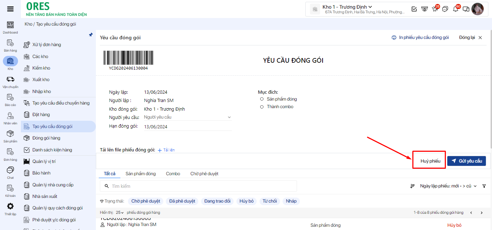Click the Tìm kiếm search field

tap(198, 186)
